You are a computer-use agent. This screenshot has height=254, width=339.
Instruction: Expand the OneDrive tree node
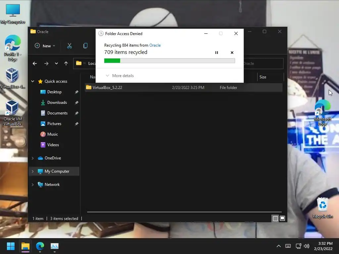point(33,158)
